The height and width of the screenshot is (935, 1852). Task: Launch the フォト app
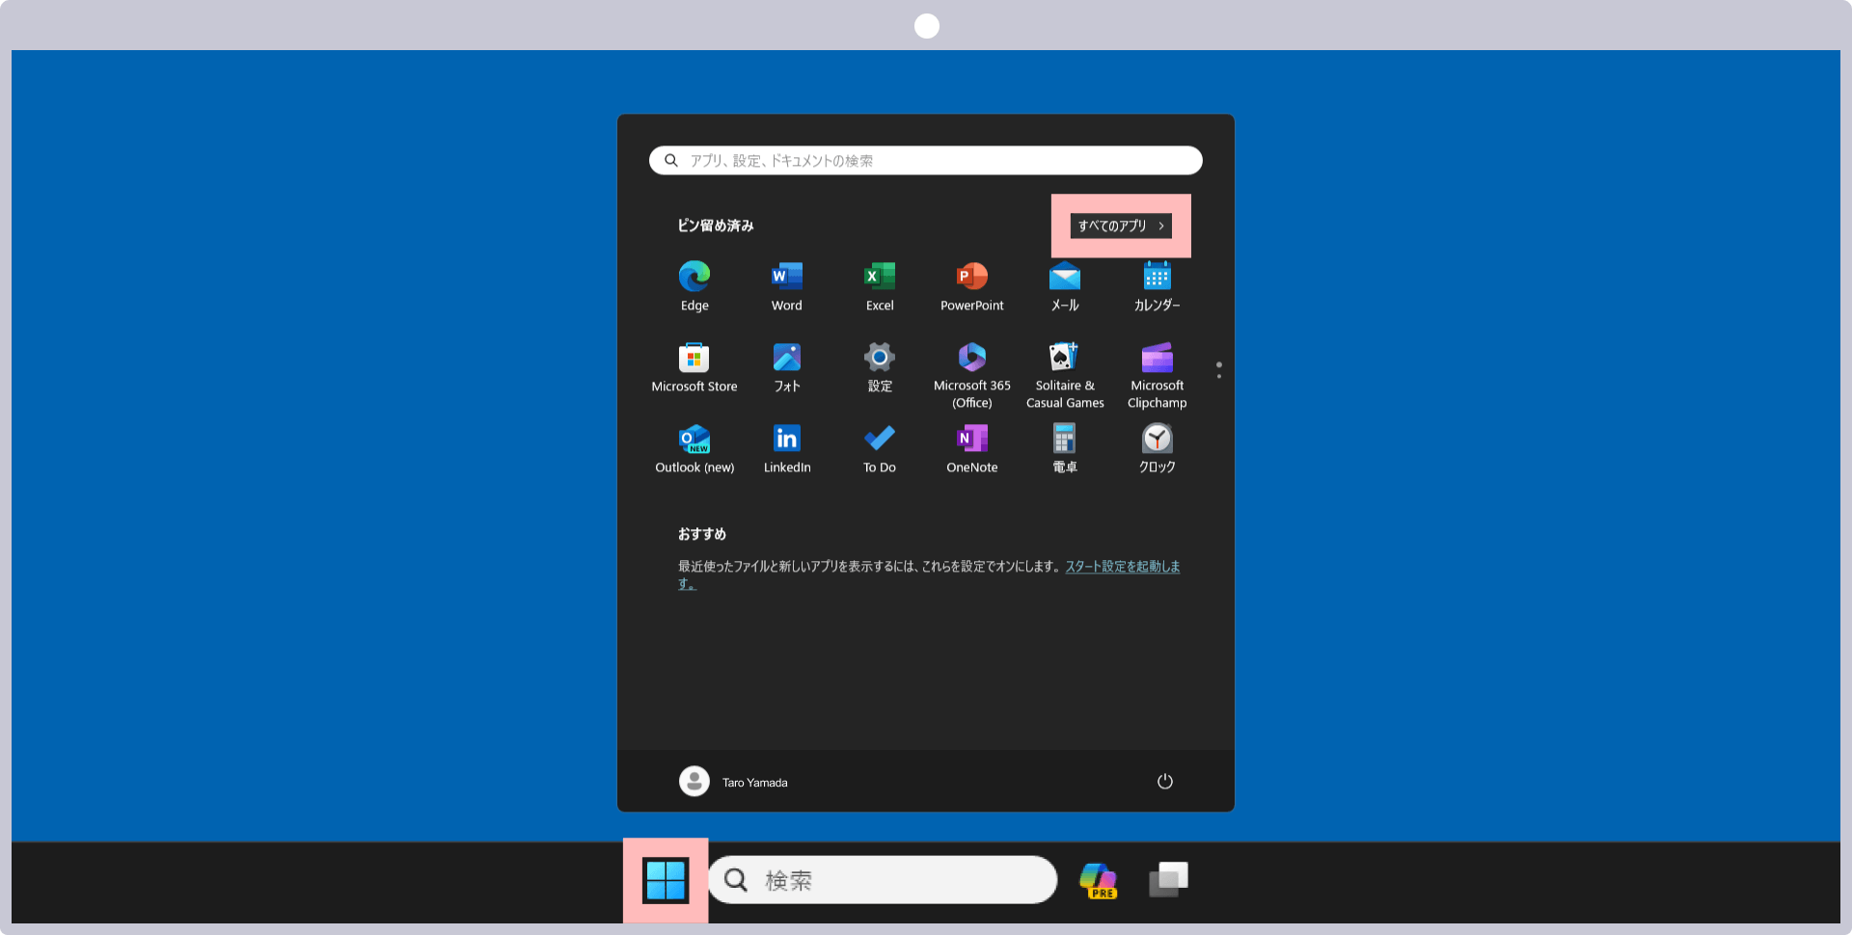tap(787, 367)
